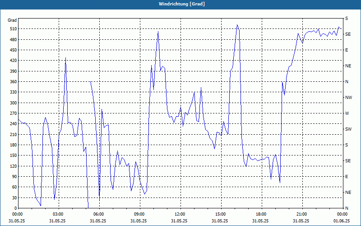361x226 pixels.
Task: Pick the 18:00 time label
Action: pos(262,214)
